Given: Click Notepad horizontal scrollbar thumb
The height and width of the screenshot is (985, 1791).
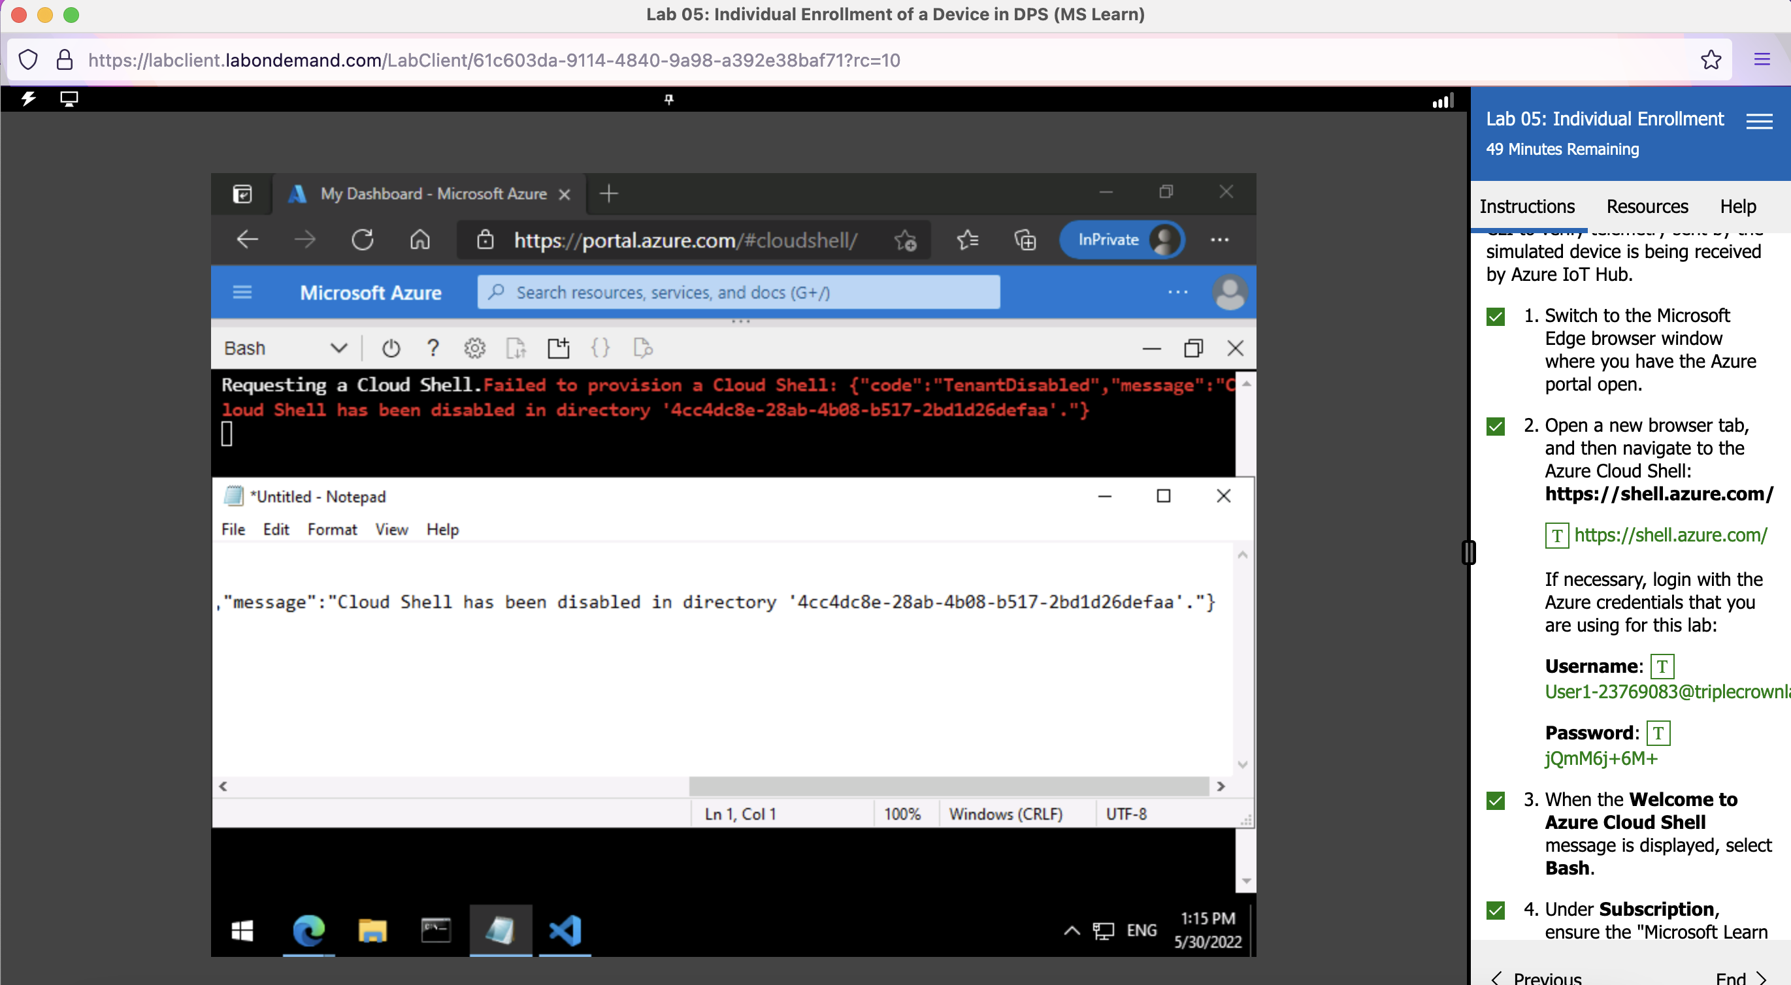Looking at the screenshot, I should (948, 786).
